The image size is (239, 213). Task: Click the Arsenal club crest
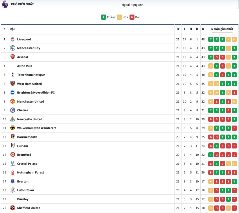(12, 57)
